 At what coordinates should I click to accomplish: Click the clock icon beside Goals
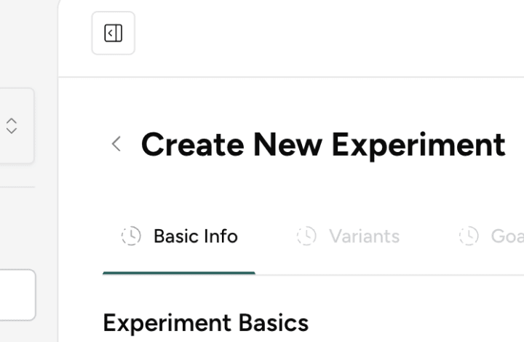click(x=469, y=236)
